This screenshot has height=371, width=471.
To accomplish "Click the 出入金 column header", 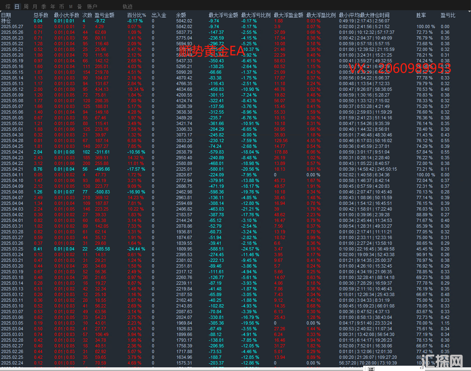I will (x=159, y=15).
